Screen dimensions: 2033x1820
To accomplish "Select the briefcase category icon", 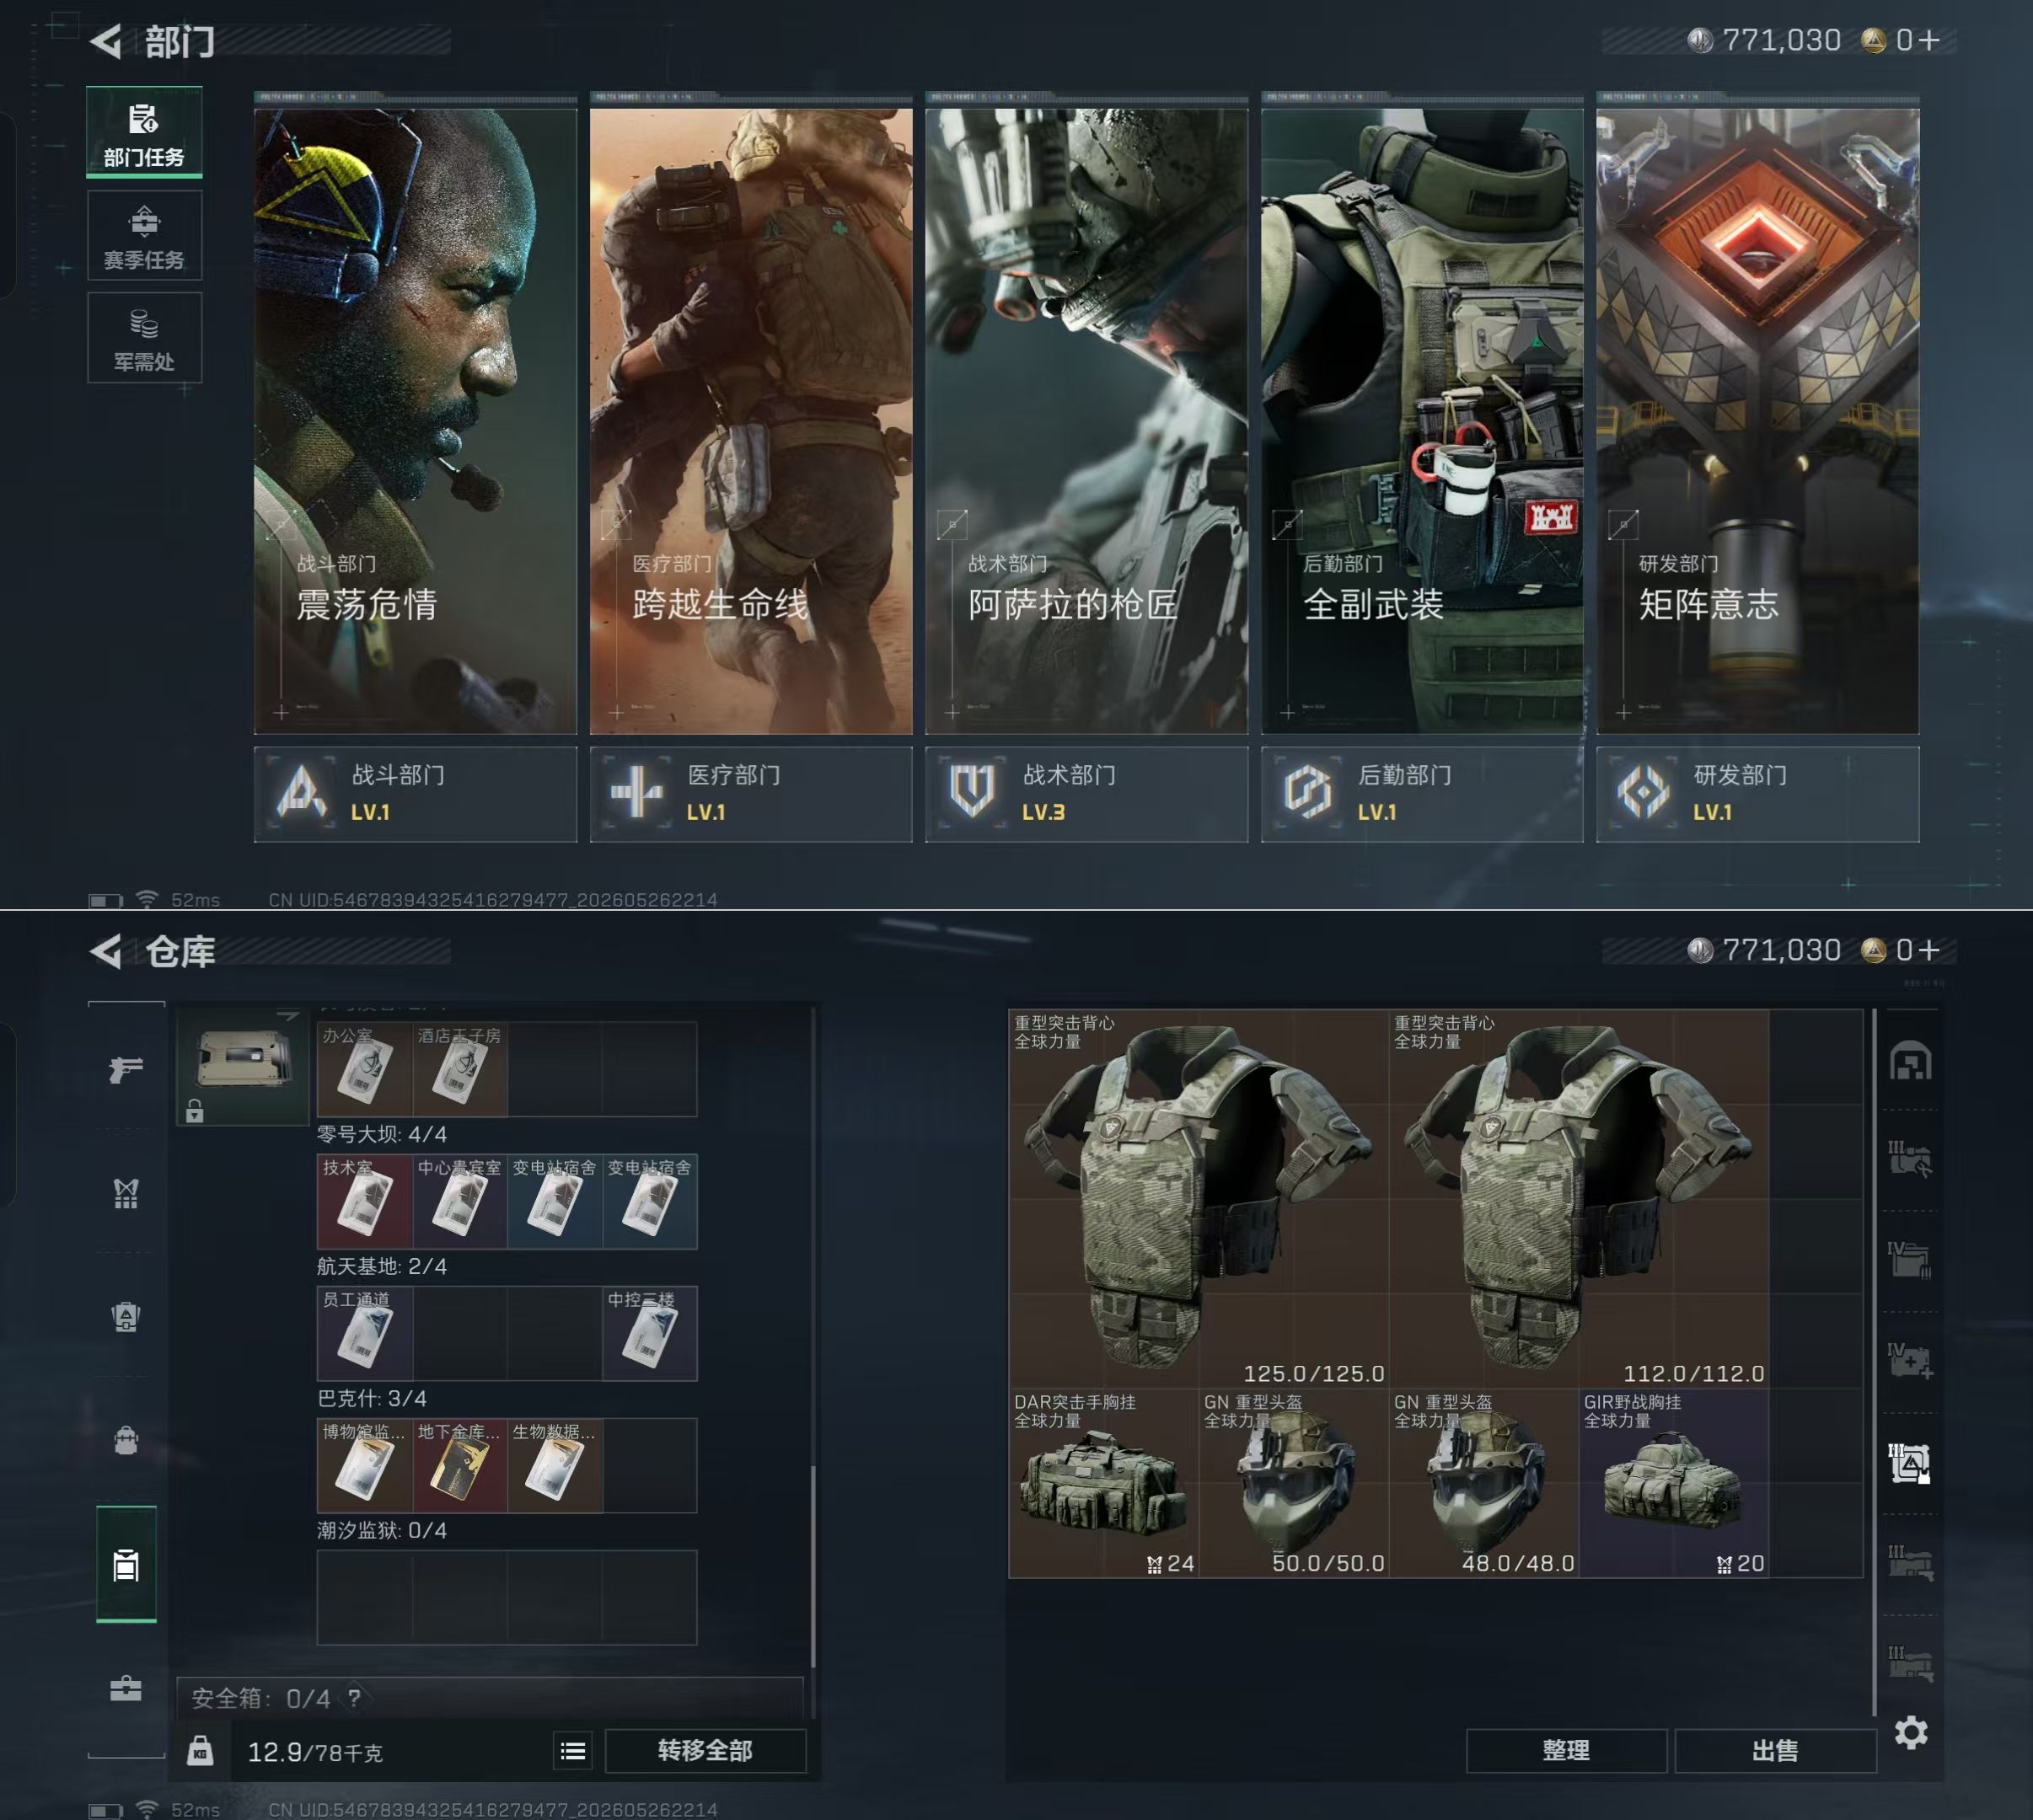I will pyautogui.click(x=126, y=1689).
